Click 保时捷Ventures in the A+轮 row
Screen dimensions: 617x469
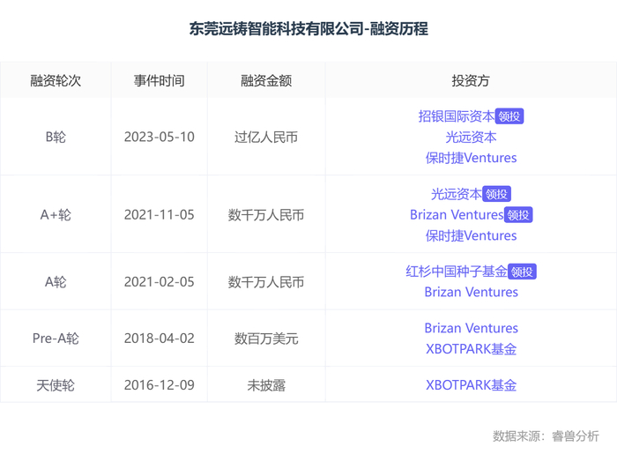point(471,235)
